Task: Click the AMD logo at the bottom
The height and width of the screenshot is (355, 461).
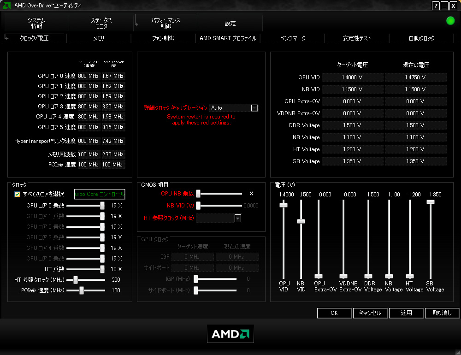Action: [x=230, y=334]
